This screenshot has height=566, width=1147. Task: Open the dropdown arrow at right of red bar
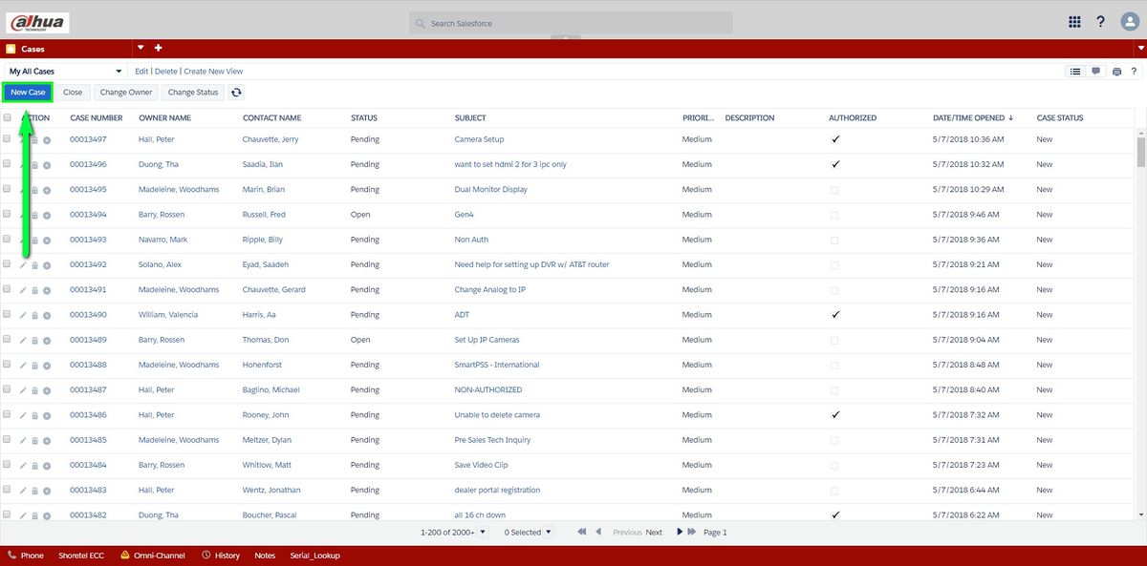(1139, 48)
